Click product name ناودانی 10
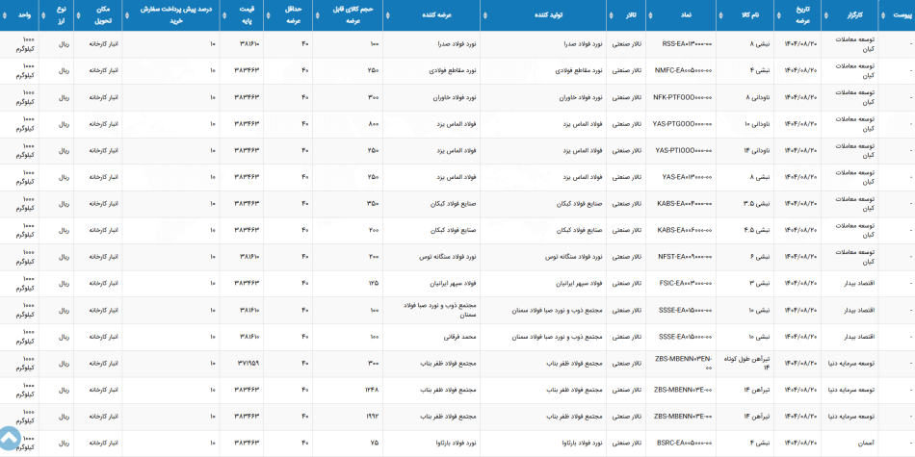Screen dimensions: 915x457 pos(756,124)
